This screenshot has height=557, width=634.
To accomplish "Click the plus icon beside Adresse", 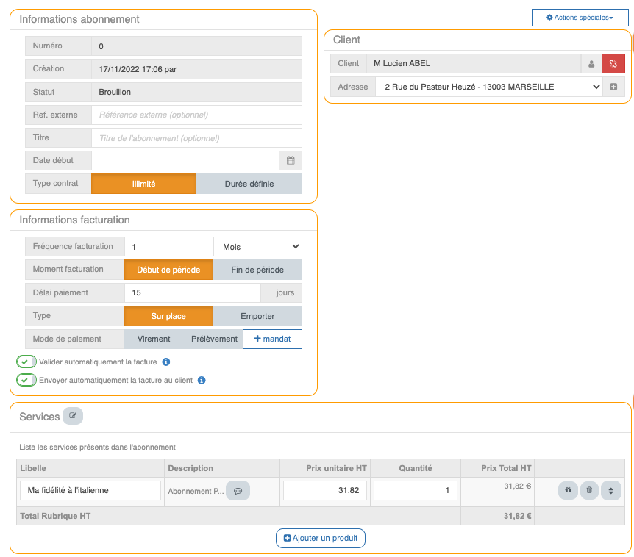I will click(x=613, y=87).
